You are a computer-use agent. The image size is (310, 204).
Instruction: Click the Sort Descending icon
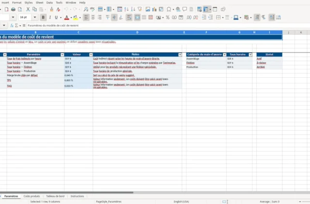[133, 9]
